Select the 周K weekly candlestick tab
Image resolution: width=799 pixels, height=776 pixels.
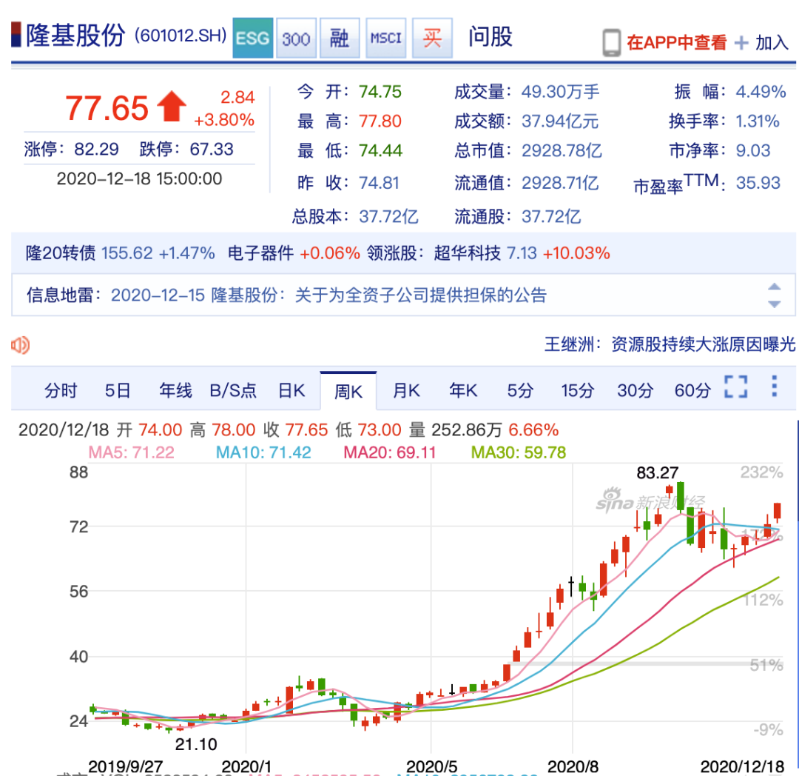[x=348, y=392]
